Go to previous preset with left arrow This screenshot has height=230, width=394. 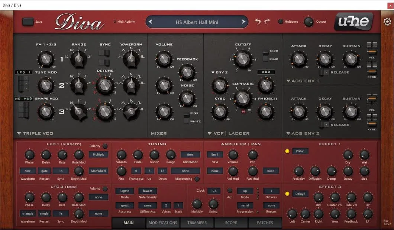pyautogui.click(x=150, y=22)
